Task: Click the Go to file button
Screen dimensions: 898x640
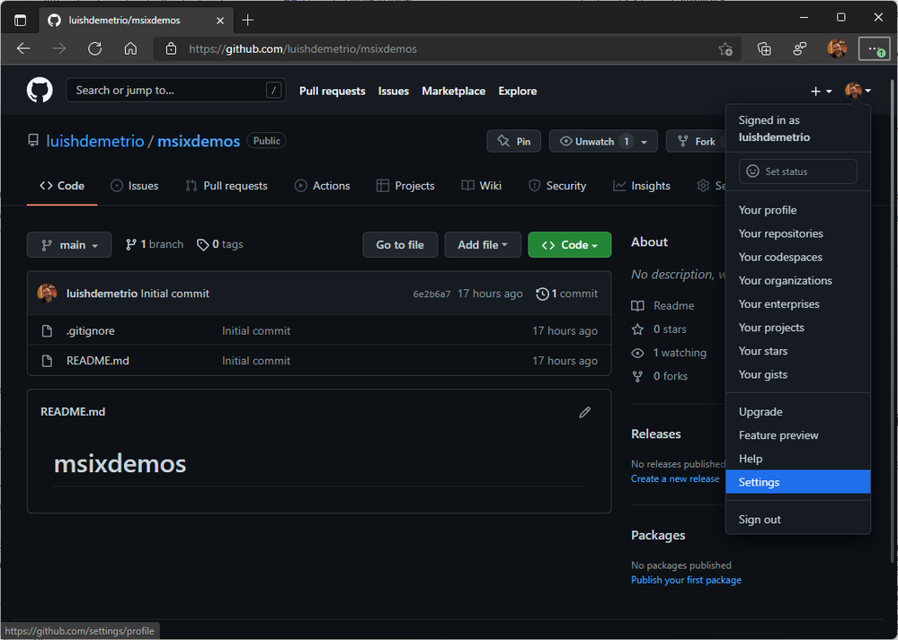Action: [x=400, y=245]
